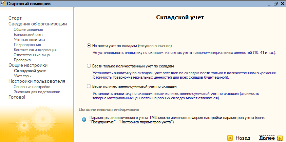
Task: Select 'Вести только количественный учет' radio button
Action: coord(89,66)
